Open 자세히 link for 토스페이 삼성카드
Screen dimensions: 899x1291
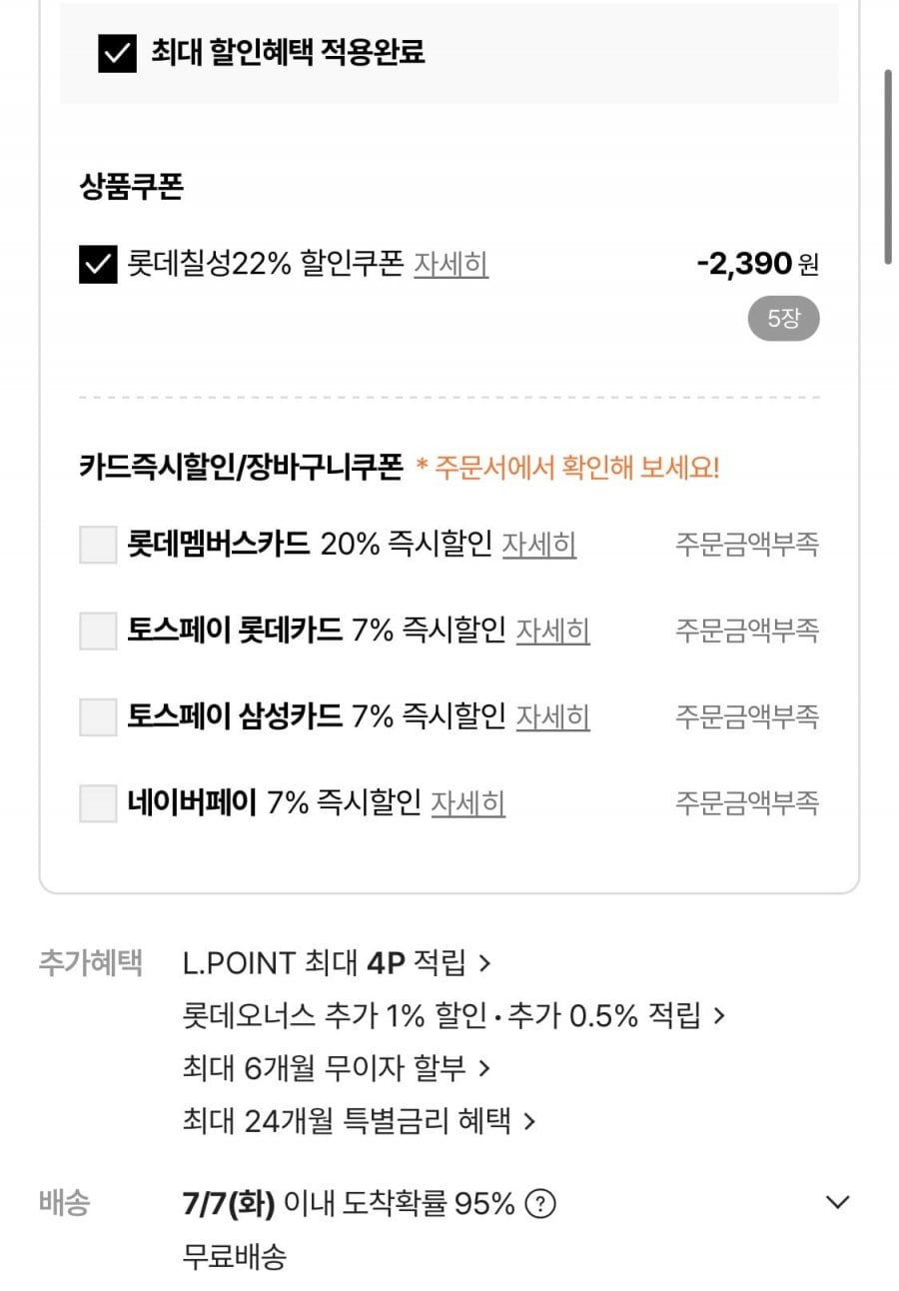click(x=552, y=717)
